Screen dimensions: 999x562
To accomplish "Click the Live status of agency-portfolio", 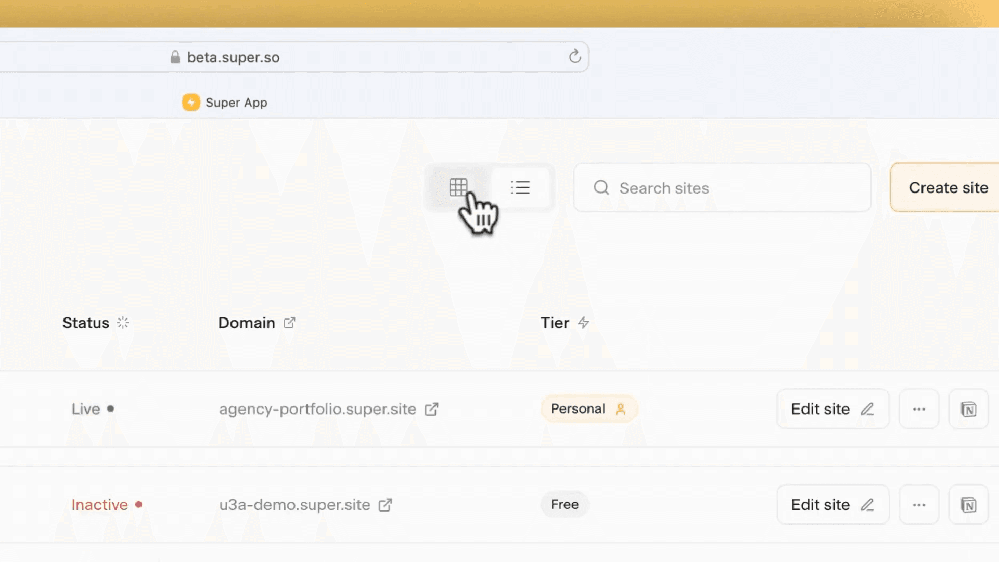I will click(x=93, y=409).
